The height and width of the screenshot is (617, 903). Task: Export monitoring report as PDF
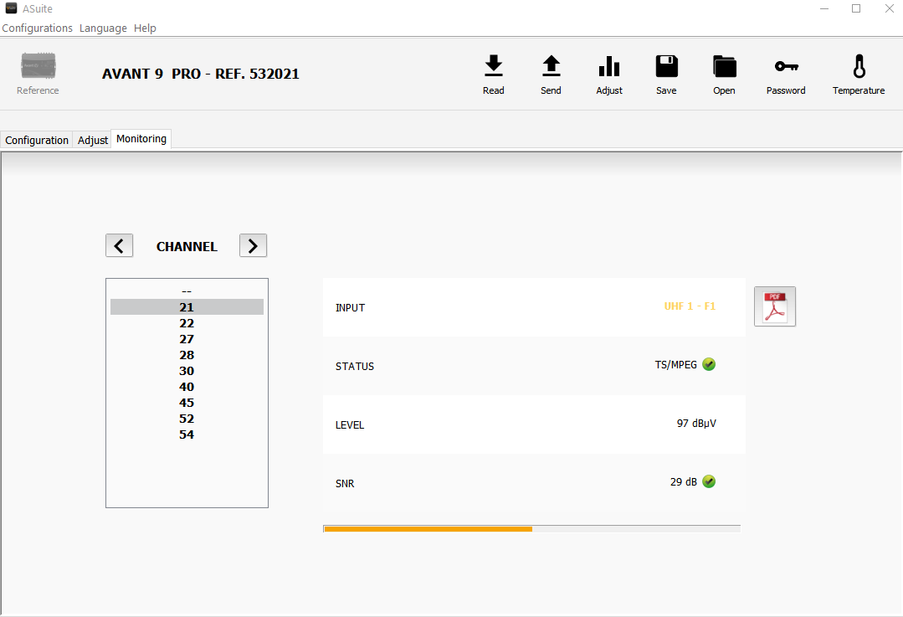(775, 306)
